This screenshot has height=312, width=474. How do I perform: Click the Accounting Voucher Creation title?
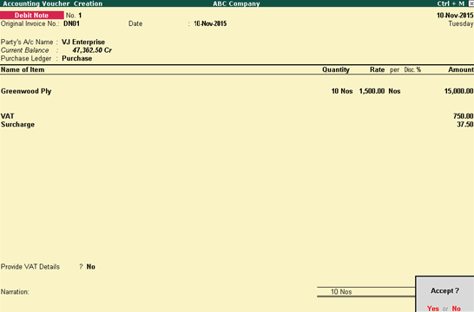coord(53,3)
